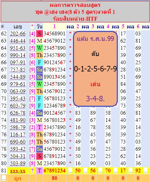150x182 pixels.
Task: Open the 979-61 link
Action: pos(18,84)
